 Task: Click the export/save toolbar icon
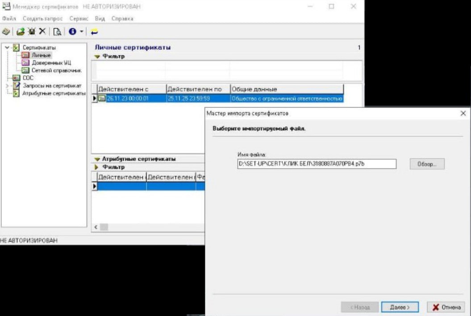click(x=31, y=32)
